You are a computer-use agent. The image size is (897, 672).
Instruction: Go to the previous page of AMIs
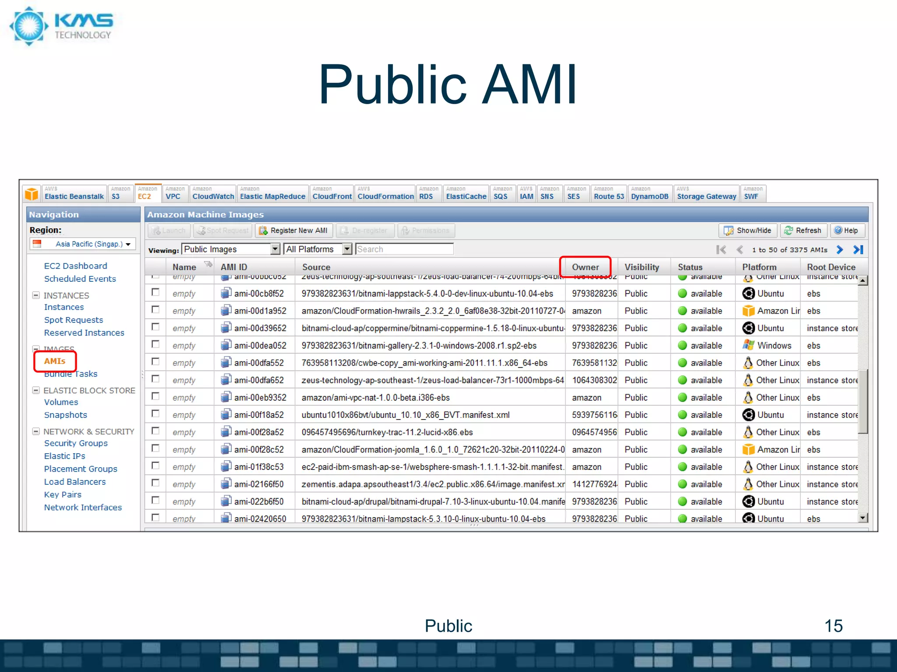(740, 250)
